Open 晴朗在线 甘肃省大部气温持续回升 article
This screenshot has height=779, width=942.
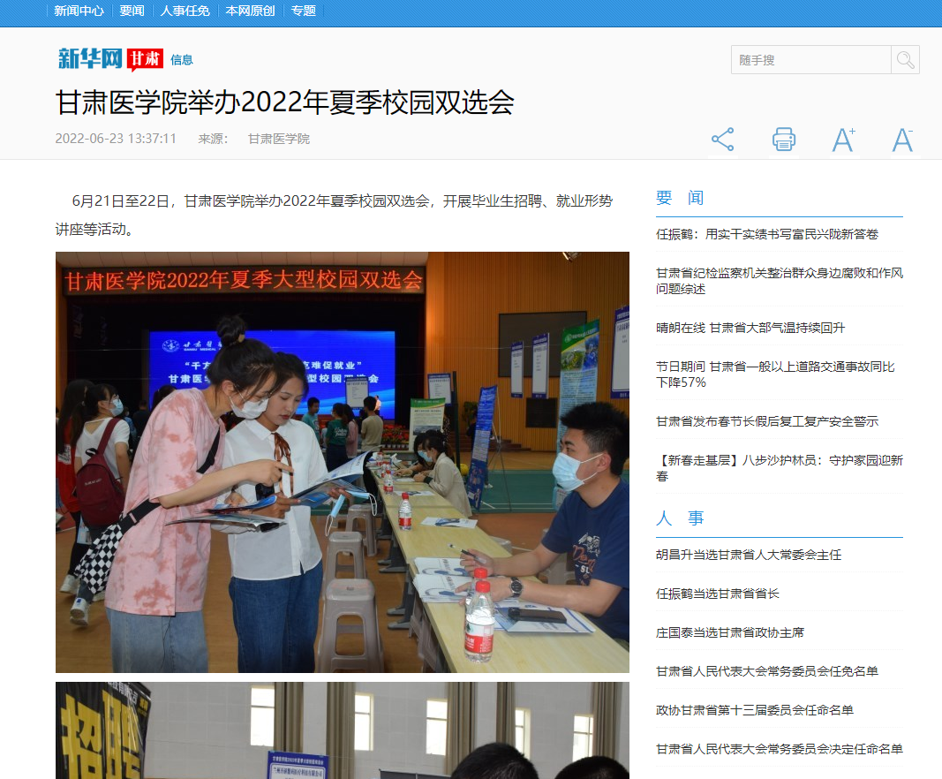[750, 328]
